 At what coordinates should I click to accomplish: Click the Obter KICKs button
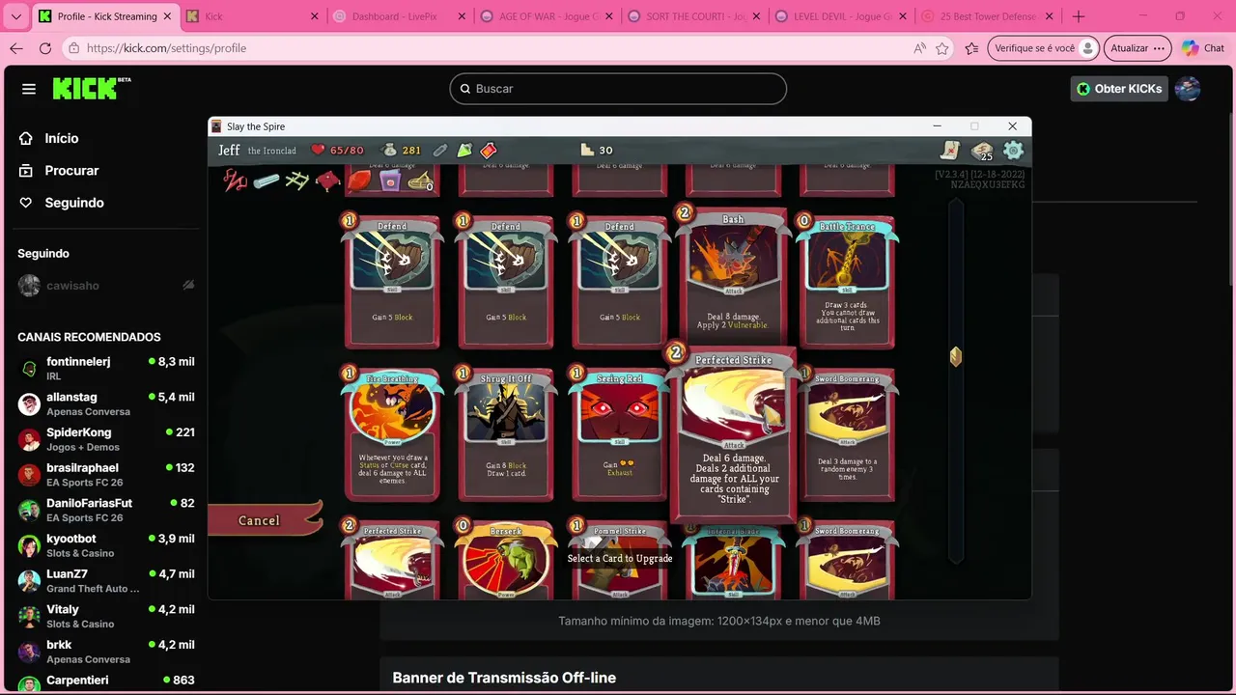pos(1119,89)
